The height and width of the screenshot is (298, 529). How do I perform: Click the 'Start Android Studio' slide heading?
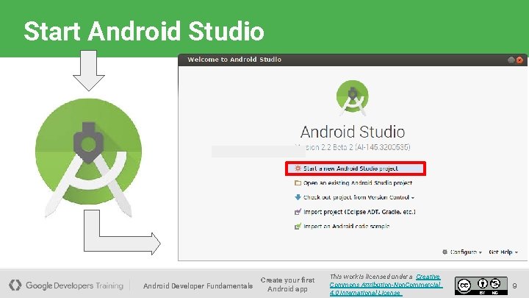pyautogui.click(x=144, y=31)
